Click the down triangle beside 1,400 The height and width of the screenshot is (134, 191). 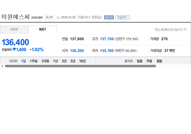14,49
